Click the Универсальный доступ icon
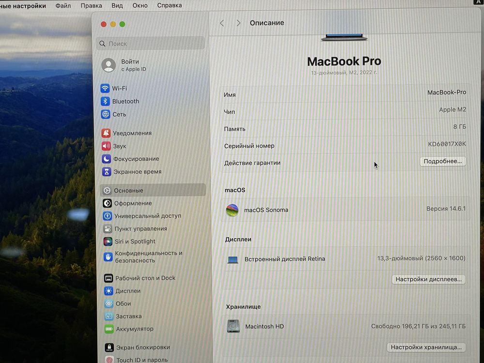Screen dimensions: 484x363 pyautogui.click(x=107, y=216)
